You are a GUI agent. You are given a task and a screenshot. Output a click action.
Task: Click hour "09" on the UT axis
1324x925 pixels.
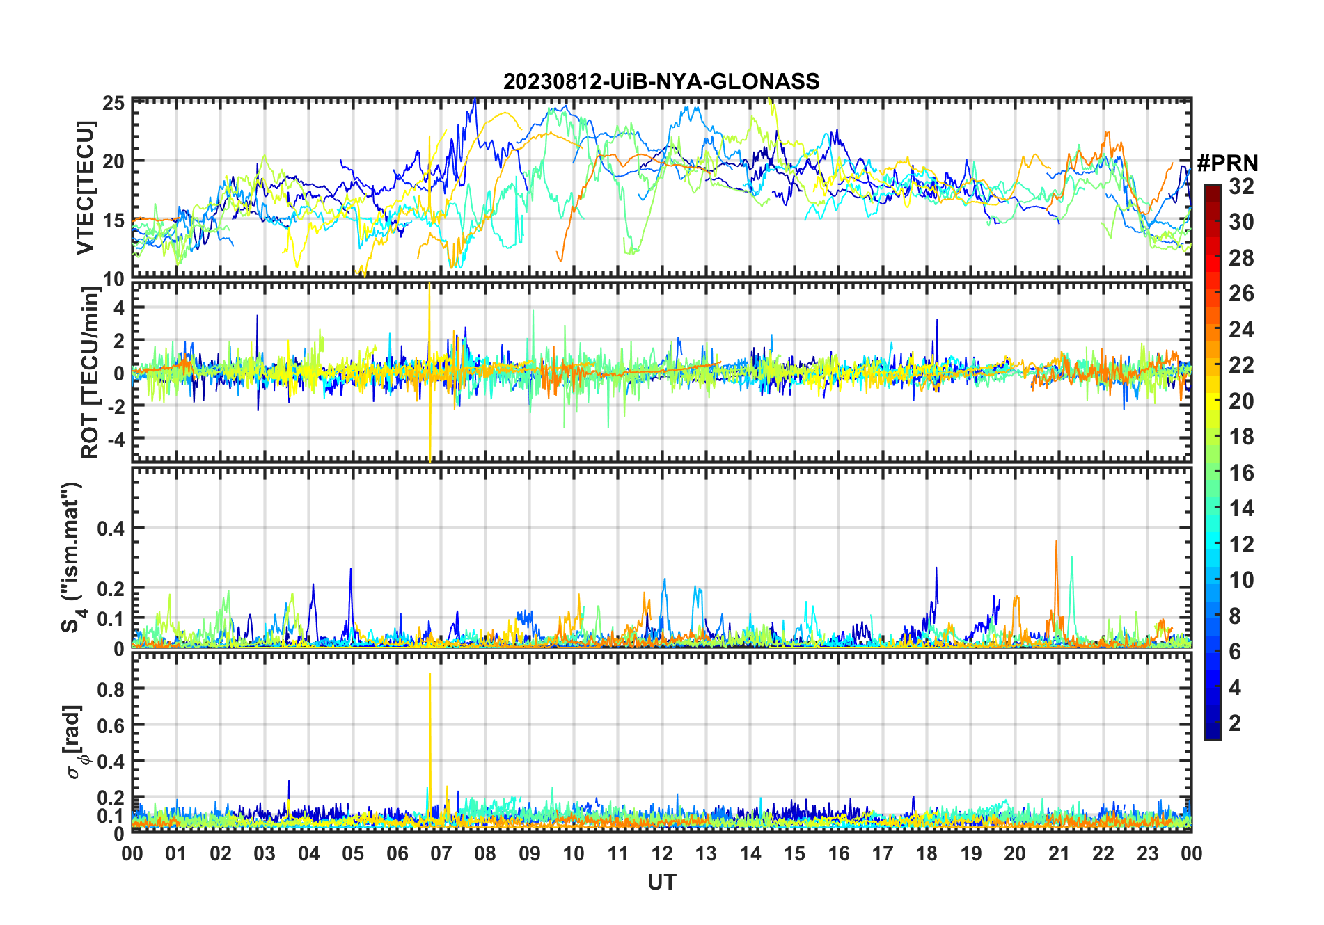(530, 853)
